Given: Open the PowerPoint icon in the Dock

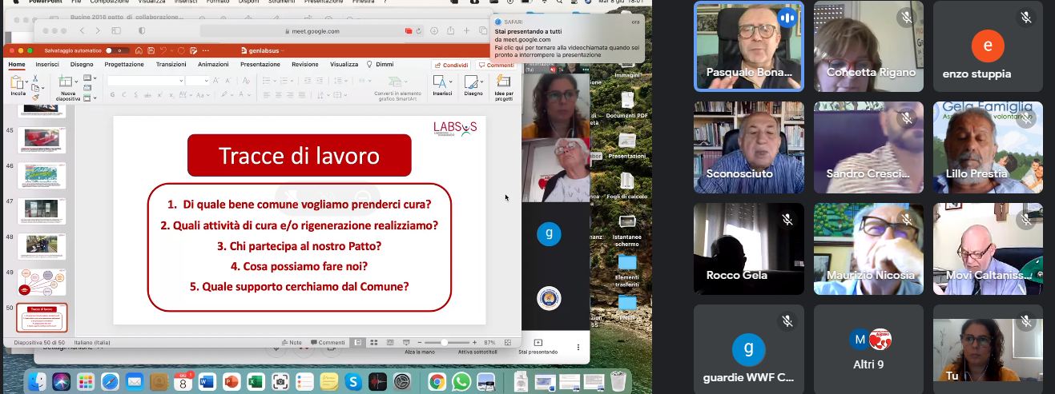Looking at the screenshot, I should (232, 381).
